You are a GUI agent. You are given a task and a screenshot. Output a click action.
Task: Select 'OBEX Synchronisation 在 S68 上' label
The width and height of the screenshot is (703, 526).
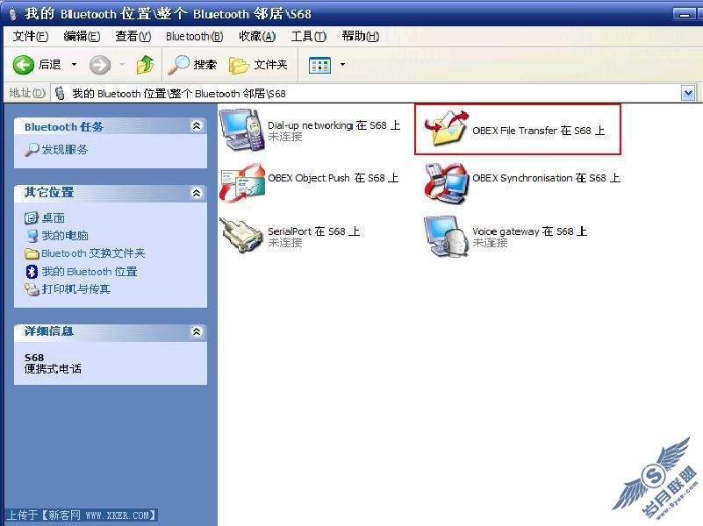[546, 178]
